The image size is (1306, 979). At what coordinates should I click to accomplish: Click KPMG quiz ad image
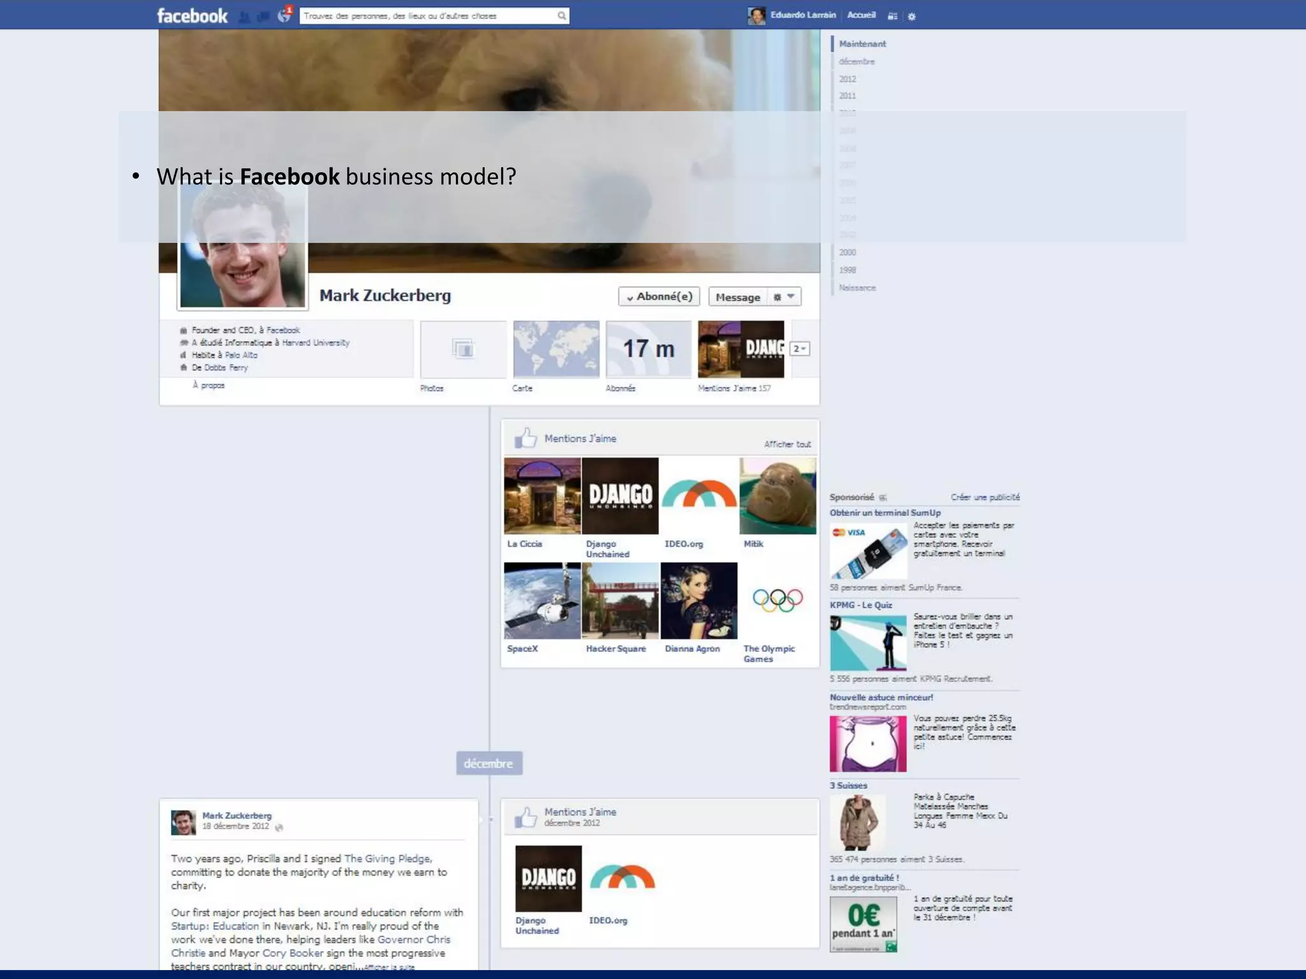coord(869,642)
